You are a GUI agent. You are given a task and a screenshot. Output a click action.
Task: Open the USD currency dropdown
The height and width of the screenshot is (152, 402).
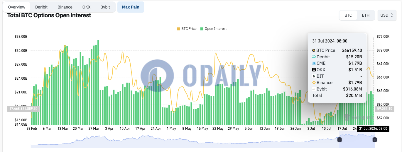click(387, 15)
